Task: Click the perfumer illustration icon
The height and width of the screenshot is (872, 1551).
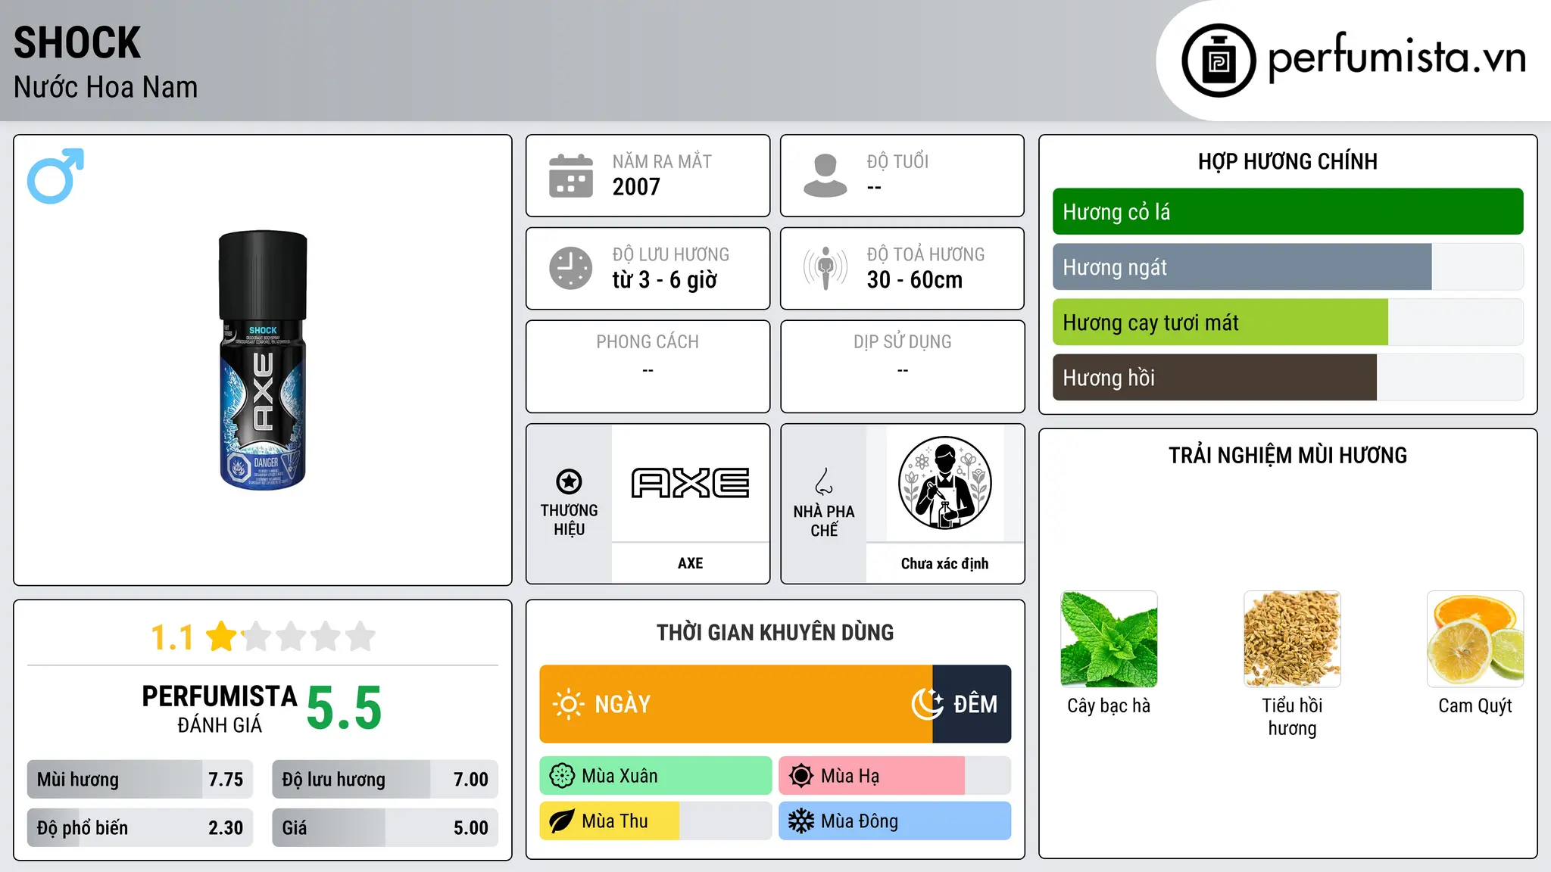Action: pos(944,483)
